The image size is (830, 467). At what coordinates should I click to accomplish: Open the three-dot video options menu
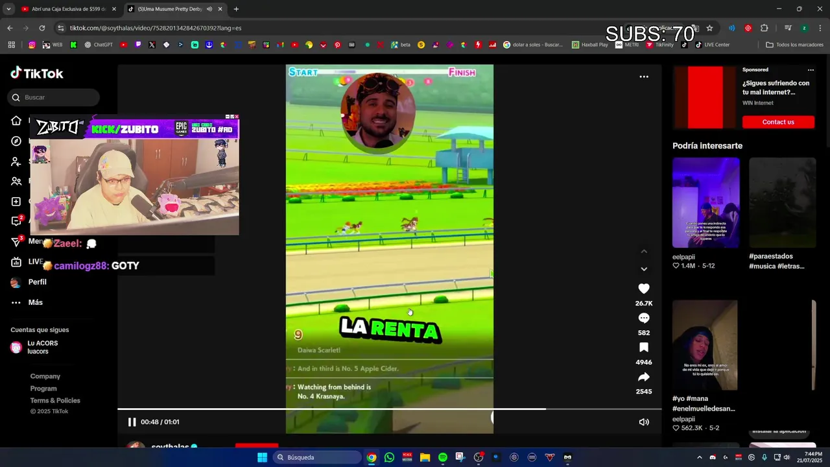pyautogui.click(x=644, y=77)
